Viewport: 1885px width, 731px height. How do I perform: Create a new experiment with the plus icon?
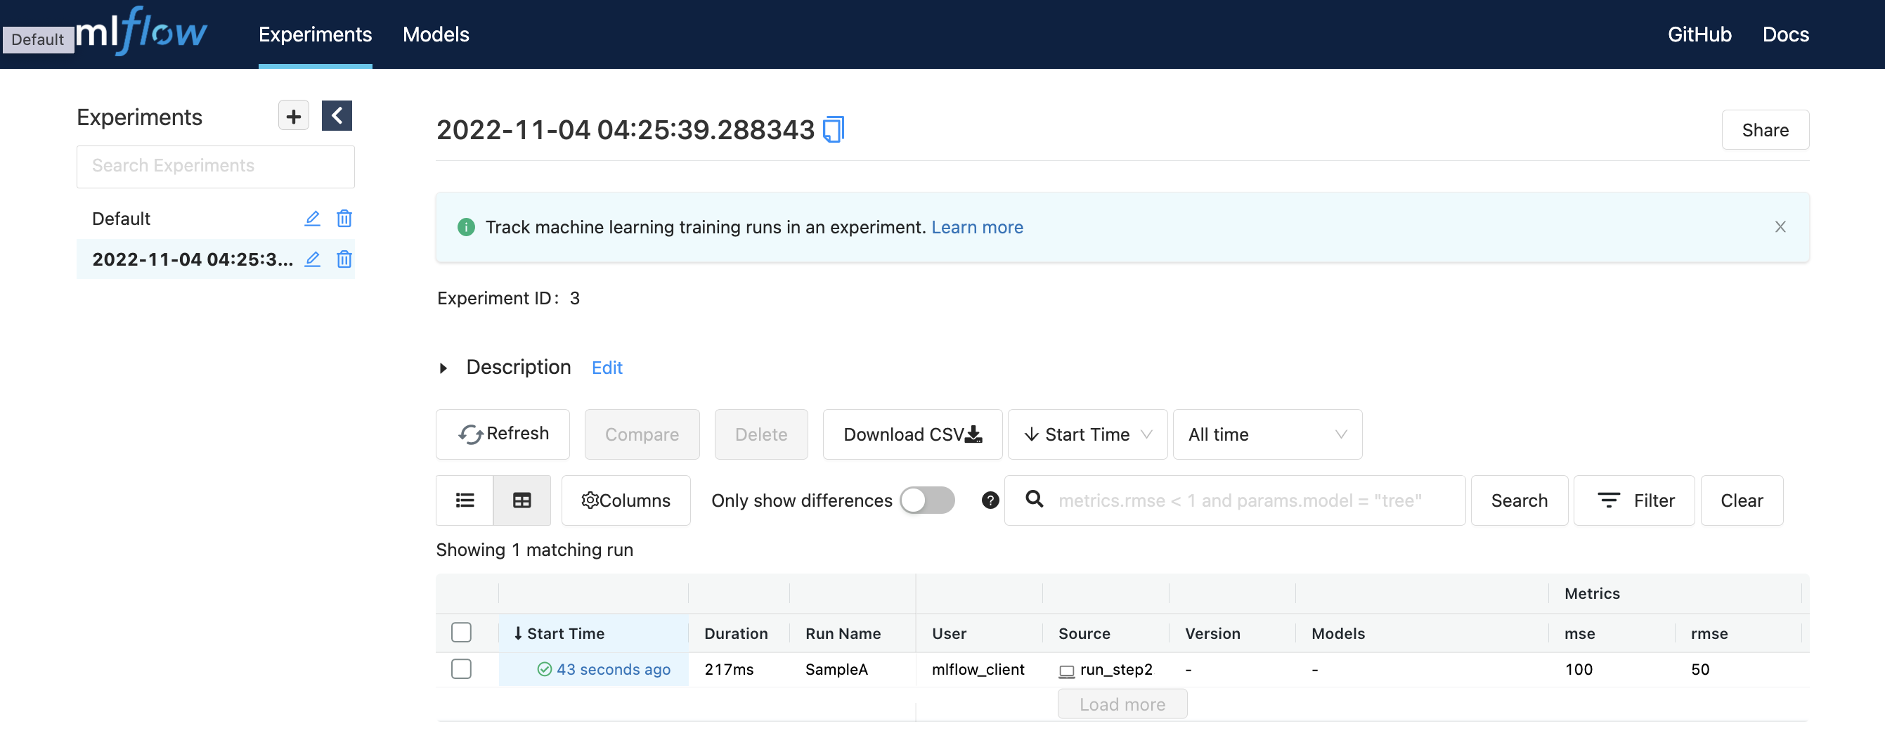292,115
